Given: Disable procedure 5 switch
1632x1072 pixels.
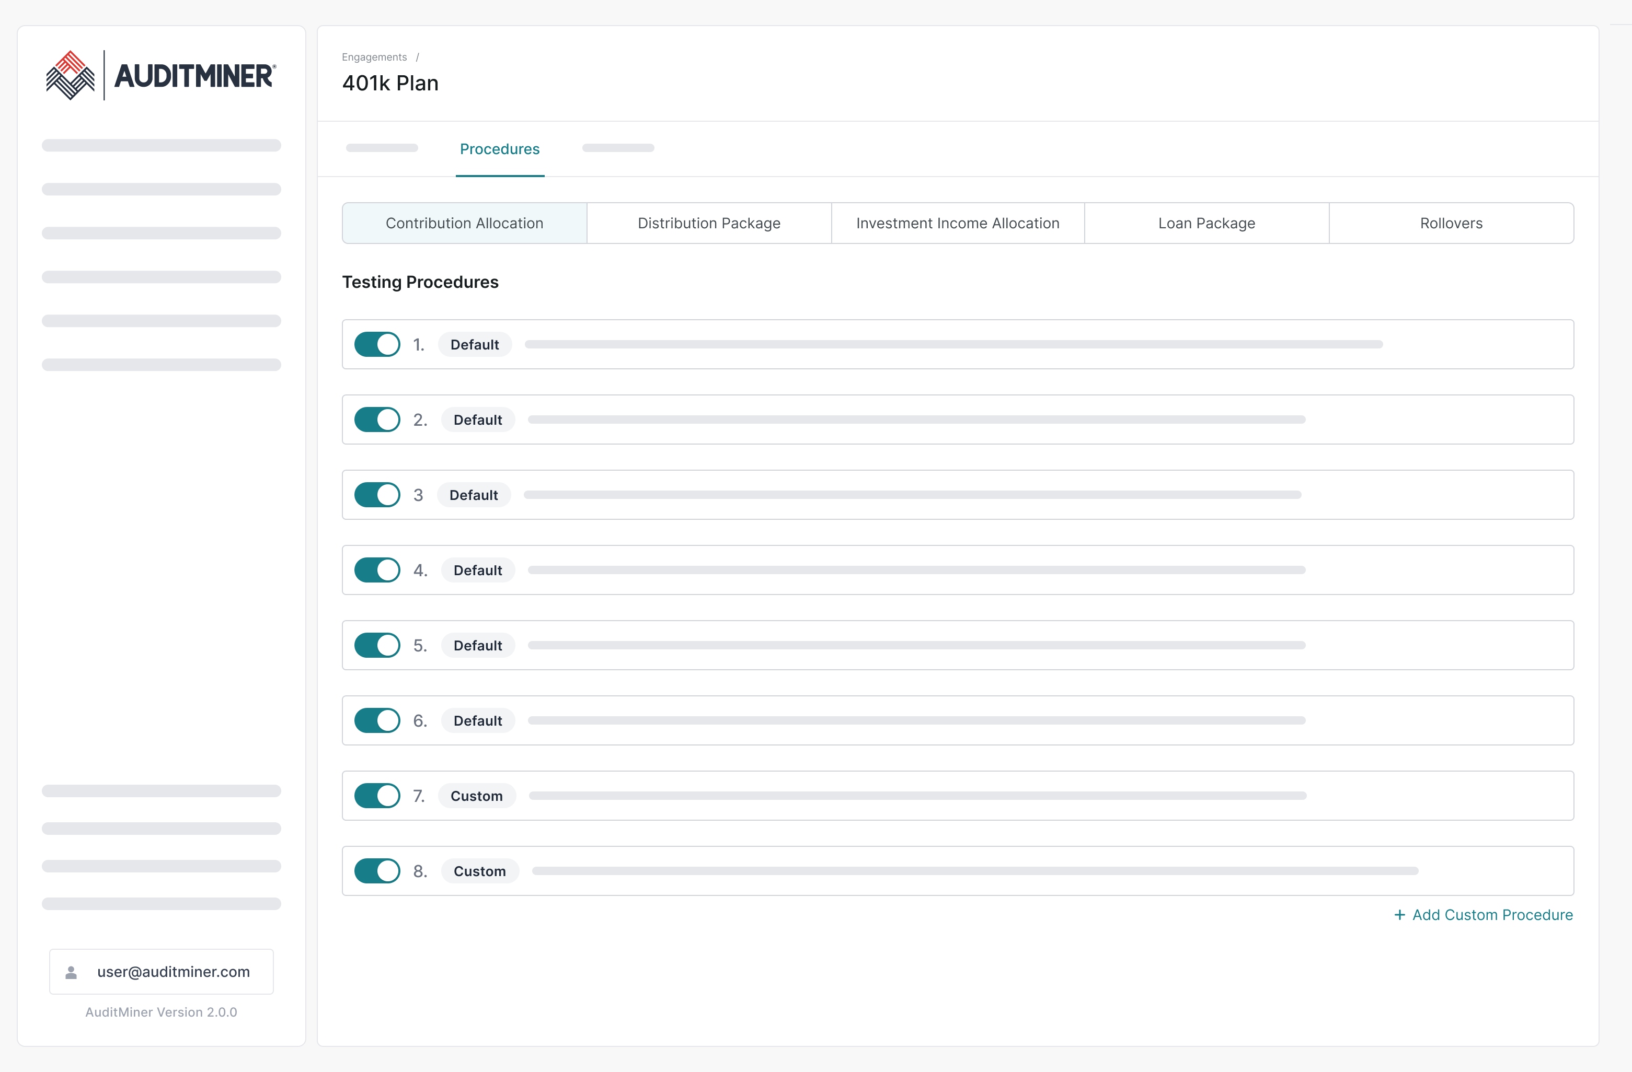Looking at the screenshot, I should tap(377, 645).
